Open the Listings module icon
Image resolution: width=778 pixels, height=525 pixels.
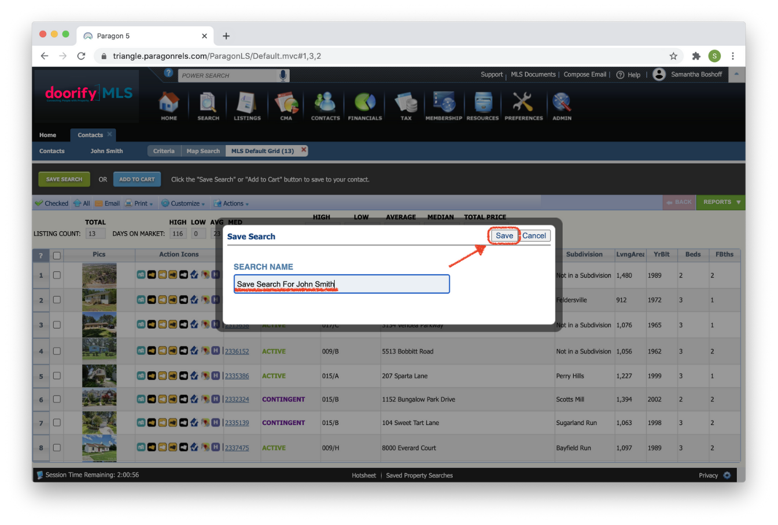tap(247, 106)
